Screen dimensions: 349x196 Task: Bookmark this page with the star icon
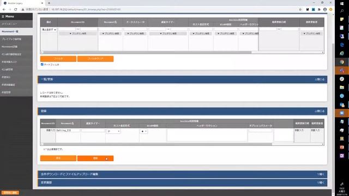click(x=300, y=10)
